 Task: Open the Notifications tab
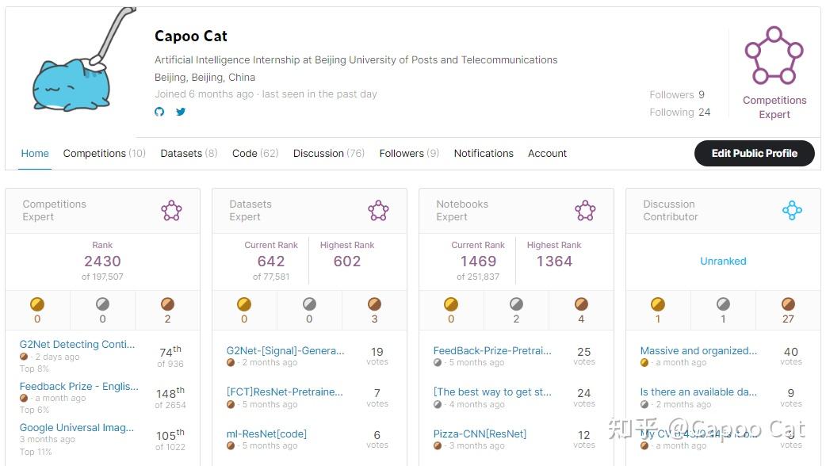point(484,153)
